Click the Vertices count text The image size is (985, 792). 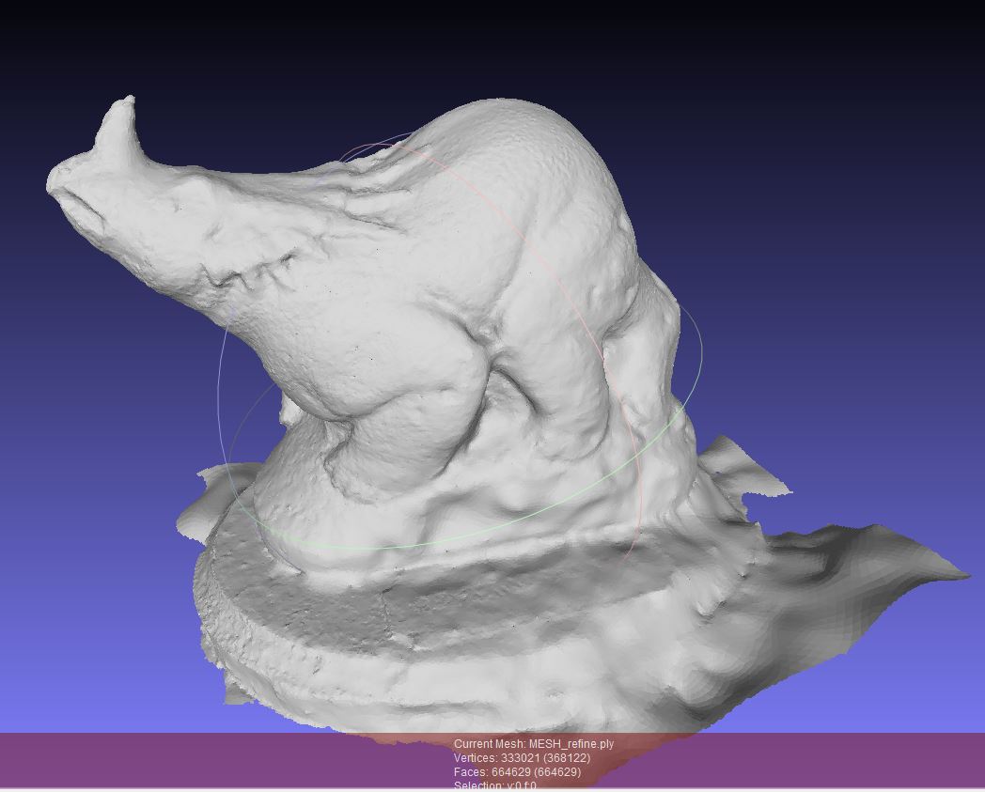(x=522, y=758)
